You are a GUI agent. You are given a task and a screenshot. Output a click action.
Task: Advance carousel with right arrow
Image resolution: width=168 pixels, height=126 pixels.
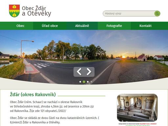pyautogui.click(x=89, y=72)
